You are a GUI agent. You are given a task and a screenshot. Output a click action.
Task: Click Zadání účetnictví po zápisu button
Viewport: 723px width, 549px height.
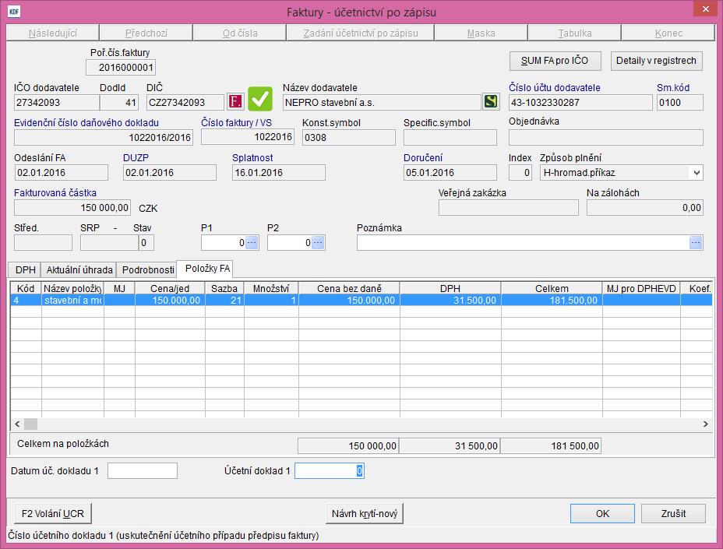point(361,33)
